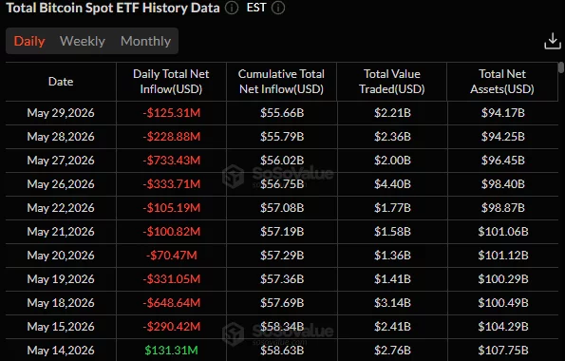Click the $98.87B net assets cell
The width and height of the screenshot is (565, 361).
(x=502, y=208)
